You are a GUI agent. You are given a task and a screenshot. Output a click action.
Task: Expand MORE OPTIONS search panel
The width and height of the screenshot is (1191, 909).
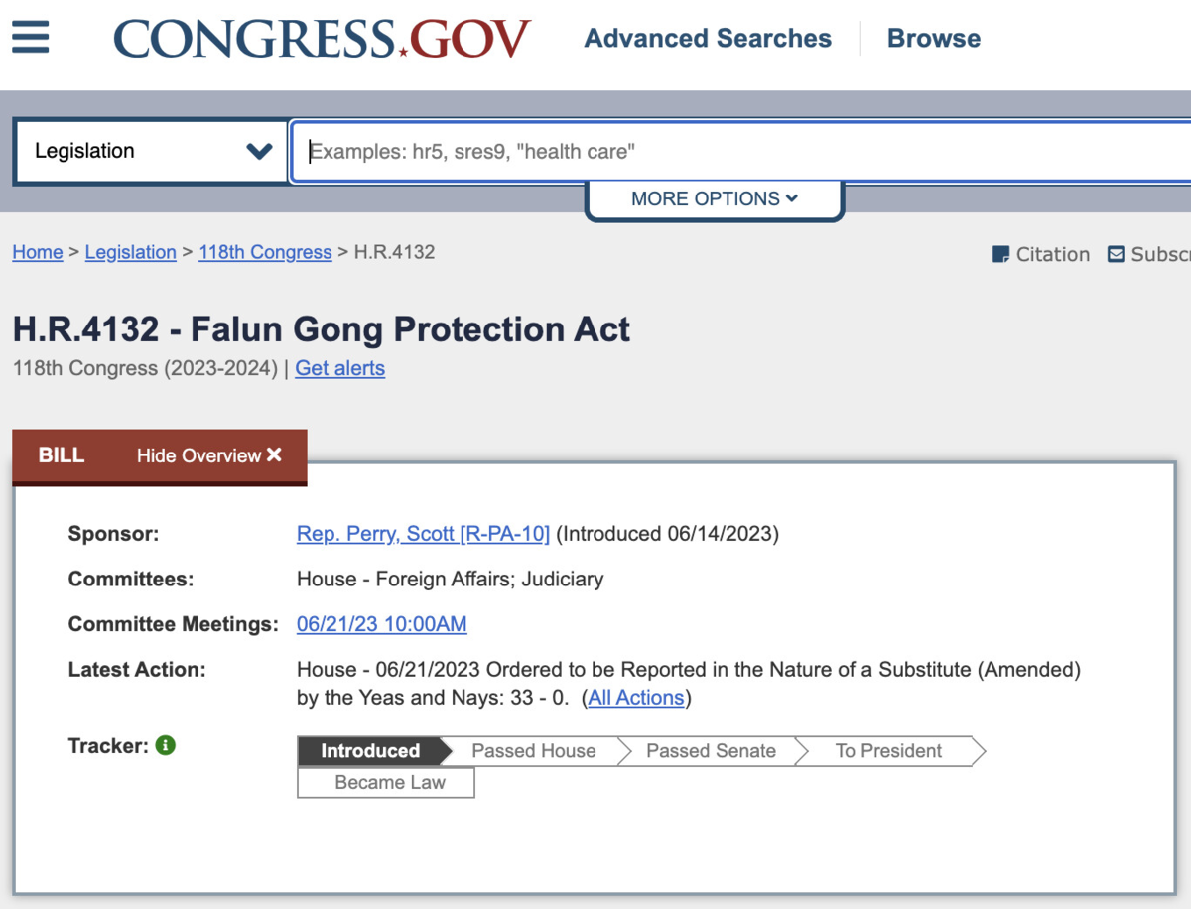pyautogui.click(x=714, y=198)
